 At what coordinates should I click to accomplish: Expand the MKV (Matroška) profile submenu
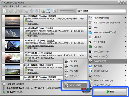[x=107, y=18]
